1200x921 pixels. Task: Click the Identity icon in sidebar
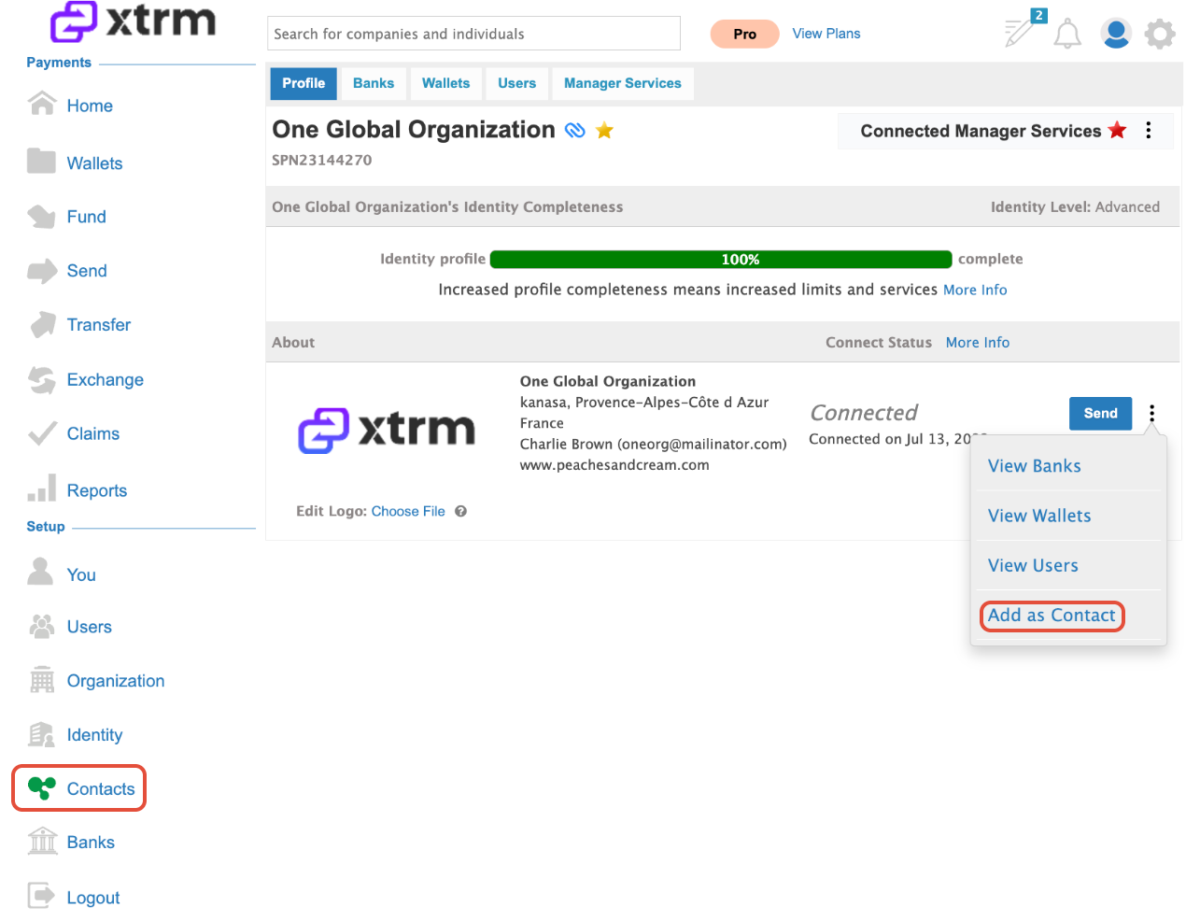tap(42, 735)
